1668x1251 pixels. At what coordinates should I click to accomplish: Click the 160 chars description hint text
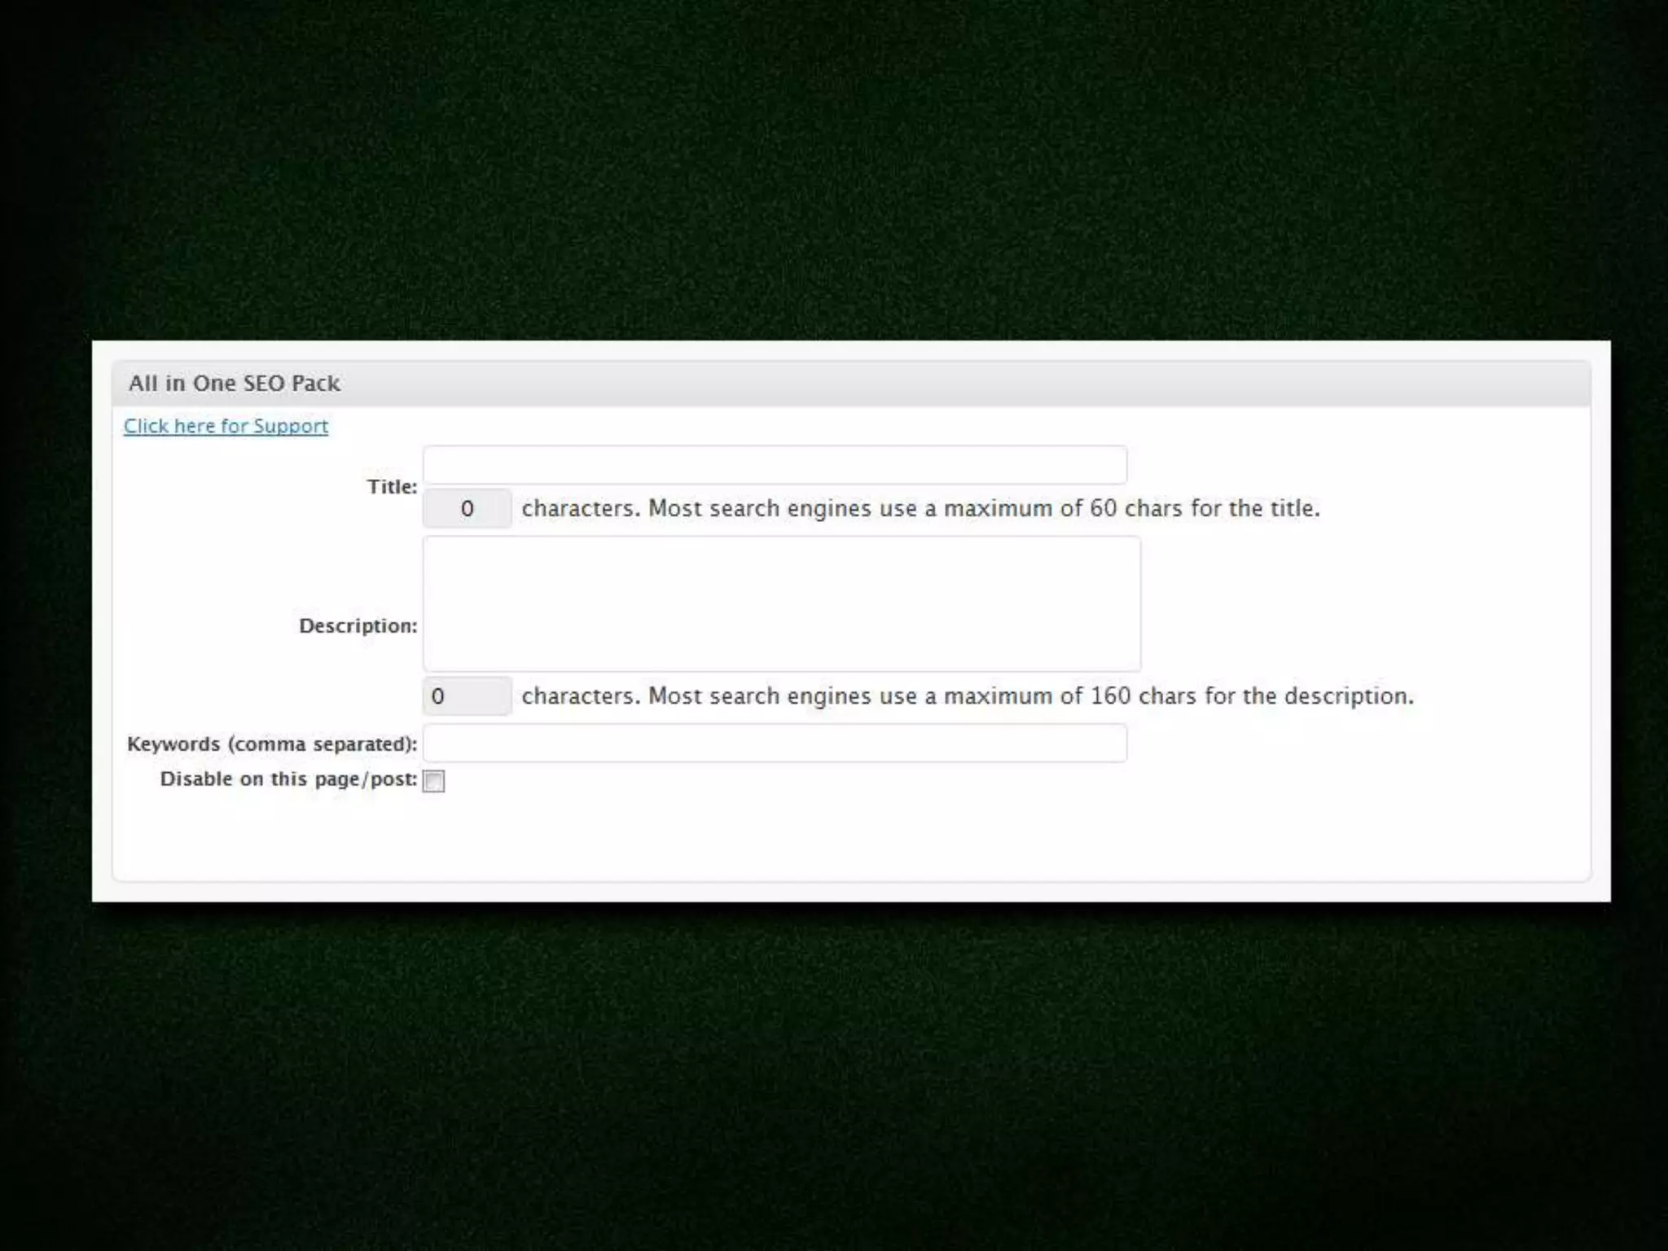968,696
